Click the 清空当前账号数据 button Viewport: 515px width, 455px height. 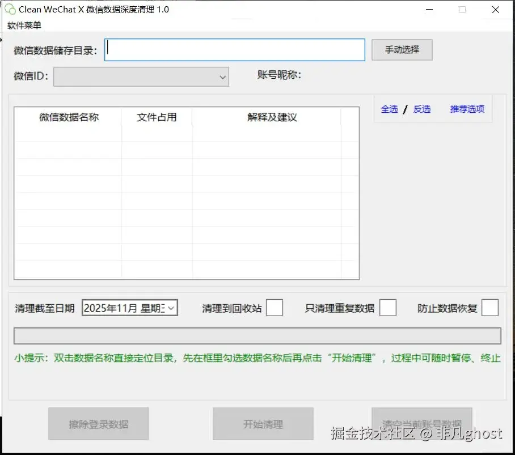422,423
